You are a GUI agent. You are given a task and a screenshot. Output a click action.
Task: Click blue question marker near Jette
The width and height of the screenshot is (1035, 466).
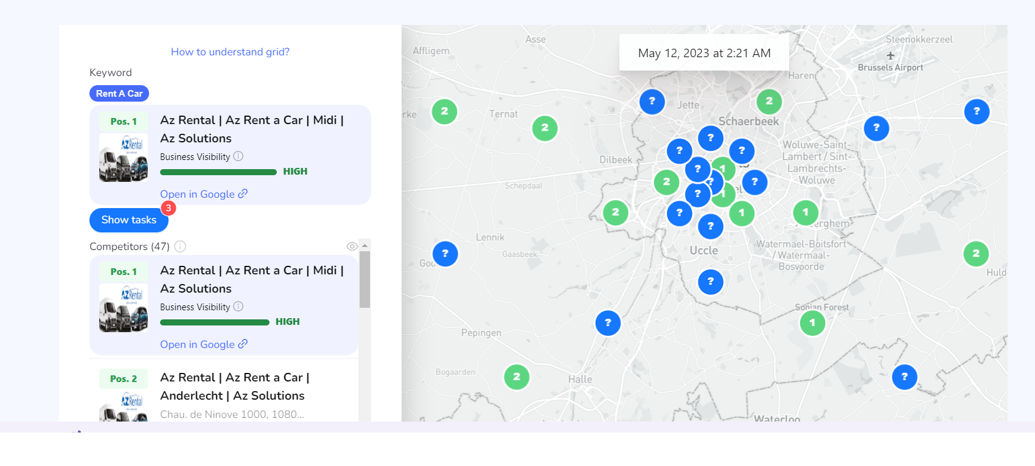click(x=652, y=101)
